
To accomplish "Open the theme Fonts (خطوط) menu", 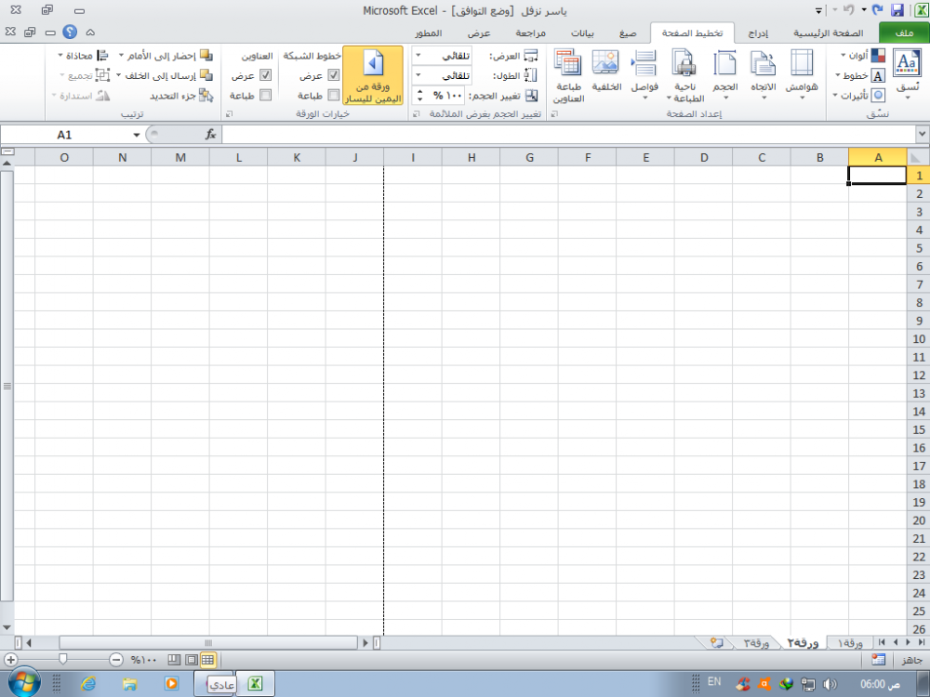I will pyautogui.click(x=860, y=76).
